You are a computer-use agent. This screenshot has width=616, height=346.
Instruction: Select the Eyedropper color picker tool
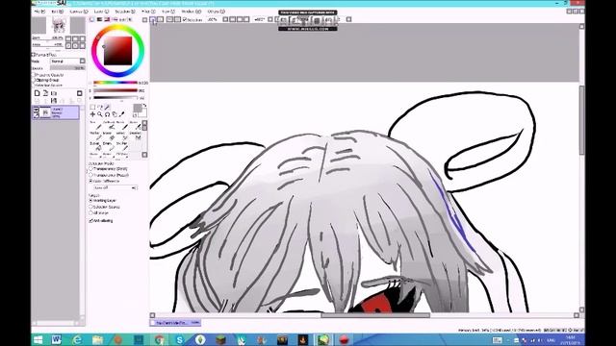point(122,114)
